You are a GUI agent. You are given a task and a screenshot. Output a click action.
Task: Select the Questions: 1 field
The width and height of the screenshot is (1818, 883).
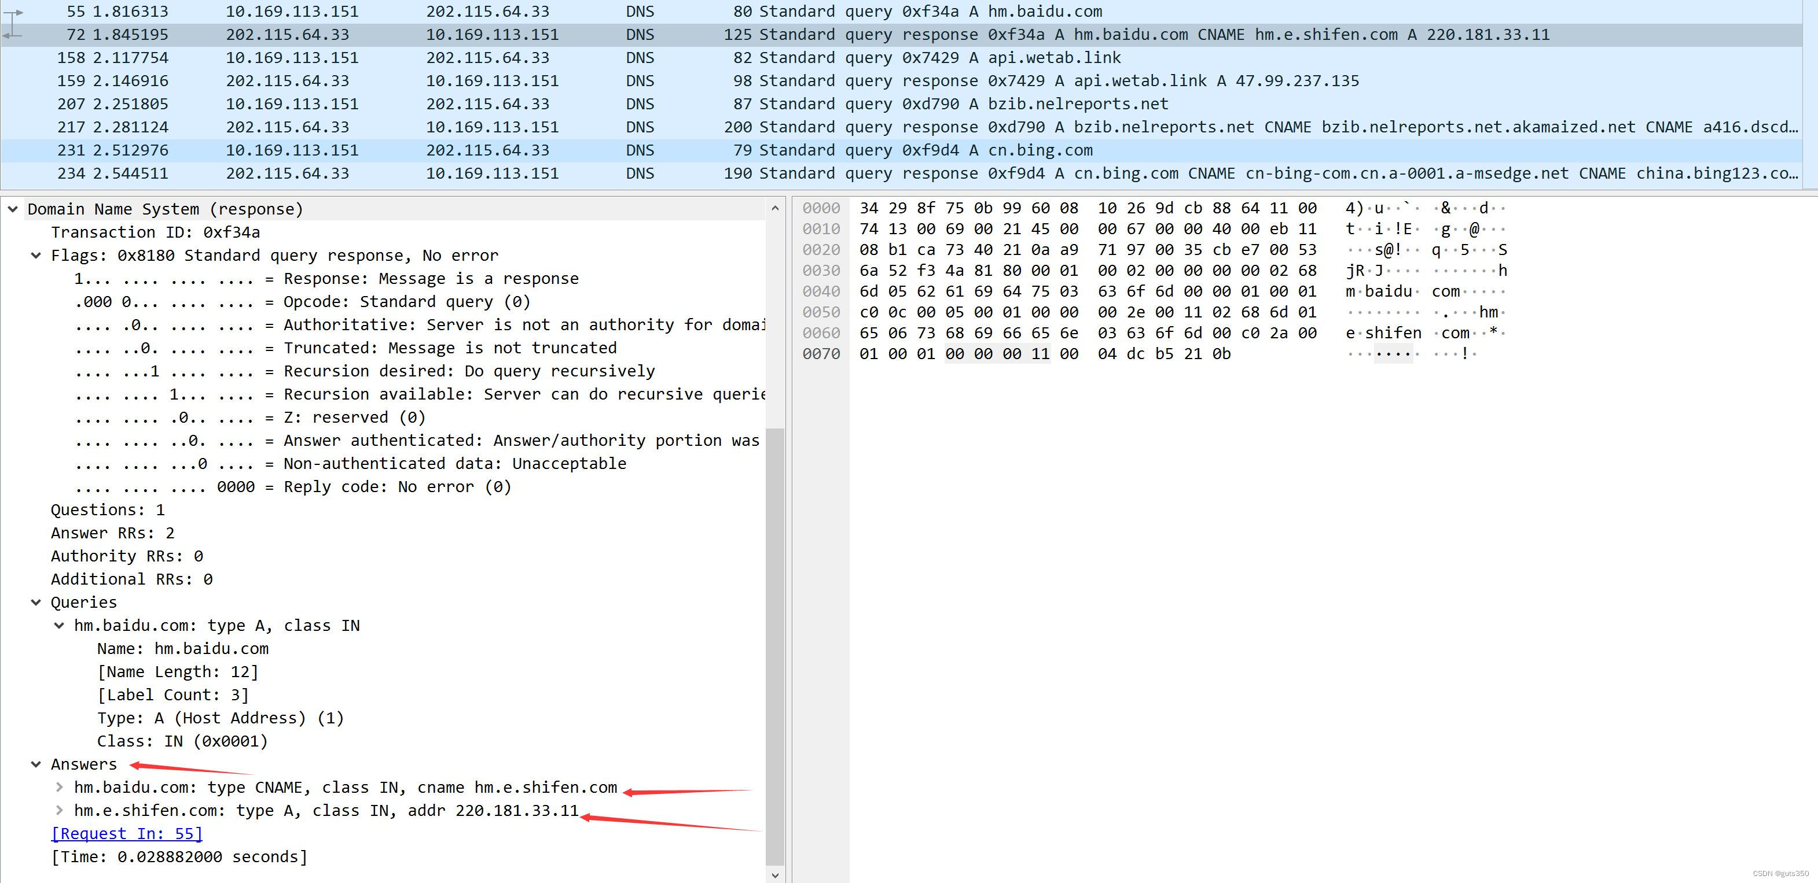tap(107, 510)
